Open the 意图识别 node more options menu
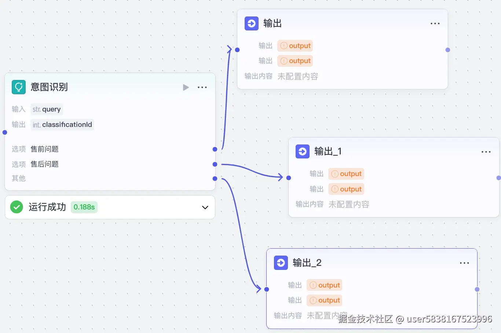The width and height of the screenshot is (501, 333). (x=202, y=87)
